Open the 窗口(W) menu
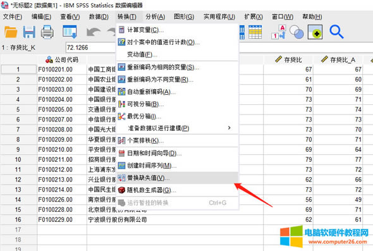373x251 pixels. pyautogui.click(x=283, y=16)
